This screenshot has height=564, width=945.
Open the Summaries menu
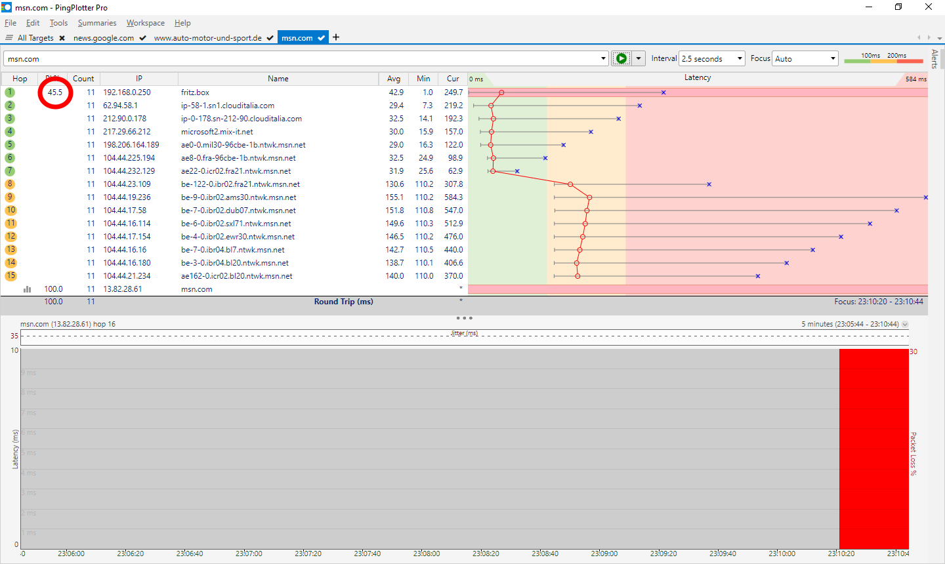point(97,23)
